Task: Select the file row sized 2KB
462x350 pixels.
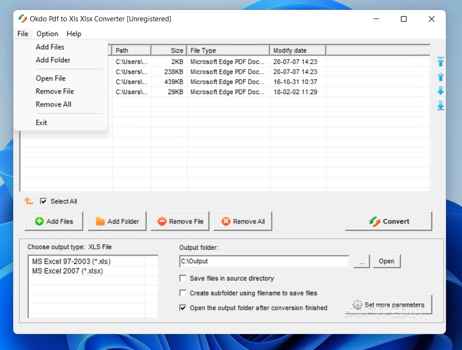Action: 226,62
